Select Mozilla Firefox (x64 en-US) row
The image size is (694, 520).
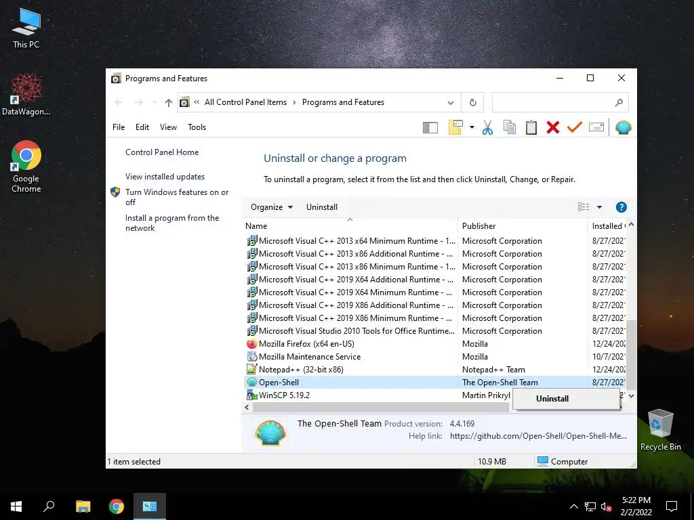436,344
